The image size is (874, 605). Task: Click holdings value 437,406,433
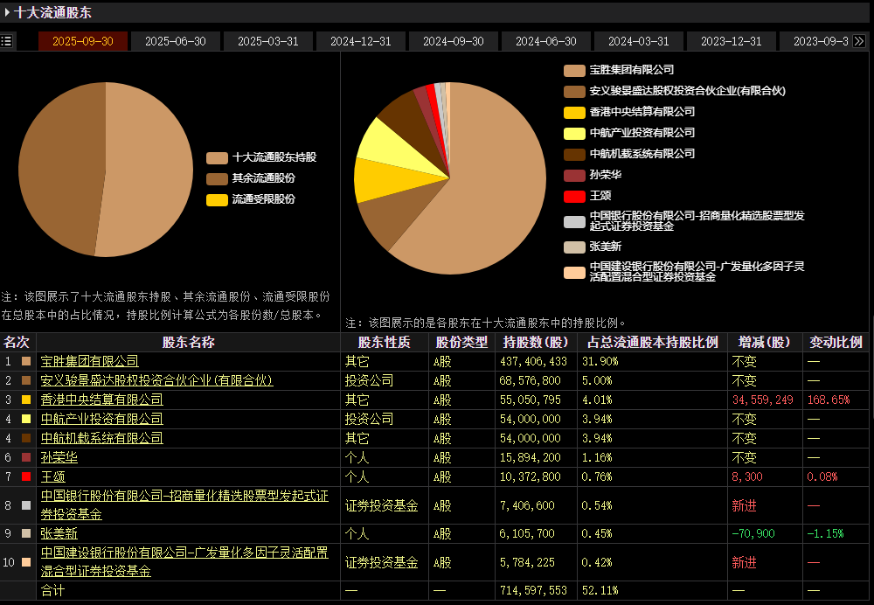[533, 361]
